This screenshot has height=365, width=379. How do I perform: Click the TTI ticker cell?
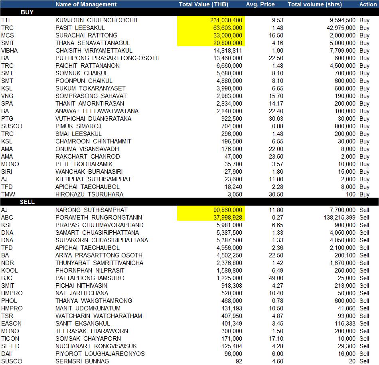coord(5,20)
